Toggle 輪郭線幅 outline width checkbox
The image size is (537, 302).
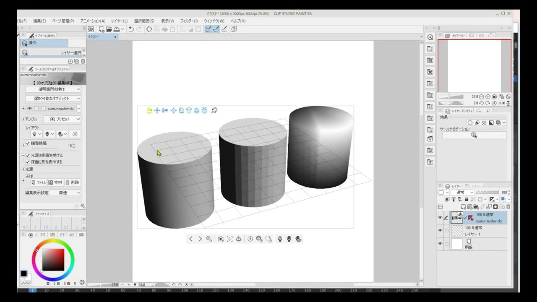coord(28,143)
